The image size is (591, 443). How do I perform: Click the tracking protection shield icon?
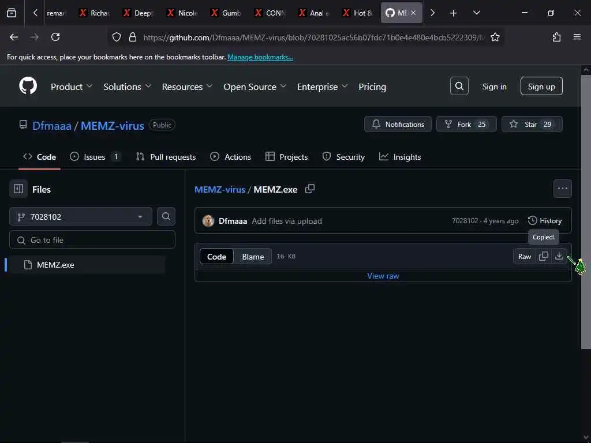click(117, 37)
